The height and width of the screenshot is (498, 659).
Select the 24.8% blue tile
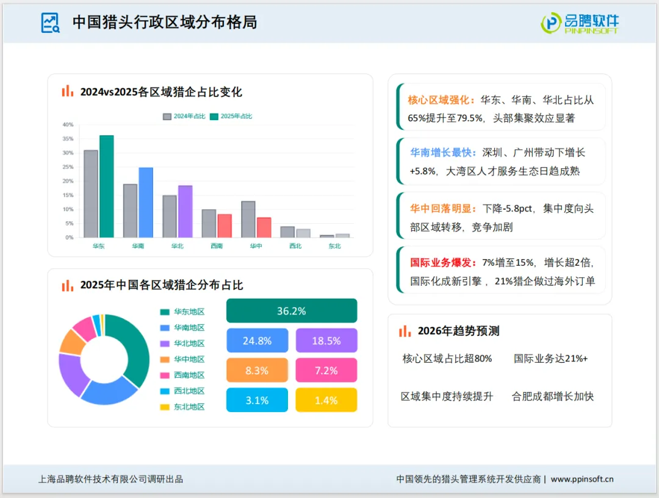tap(257, 341)
